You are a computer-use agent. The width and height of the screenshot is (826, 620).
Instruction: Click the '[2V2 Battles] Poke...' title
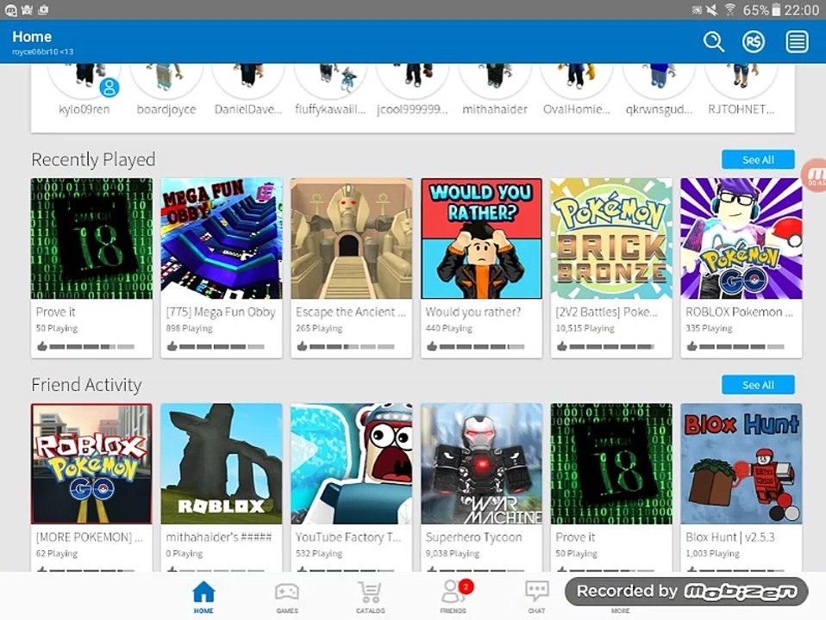pos(606,312)
